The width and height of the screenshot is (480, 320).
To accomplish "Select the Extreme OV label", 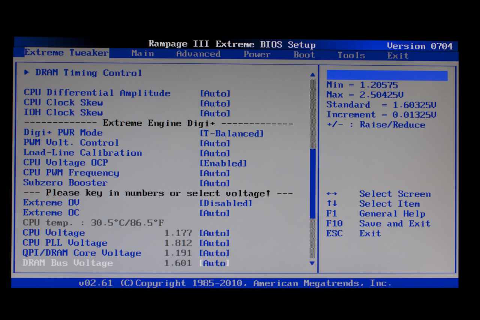I will click(x=51, y=203).
